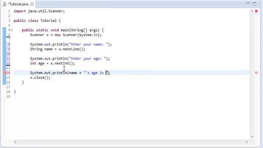Screen dimensions: 263x148
Task: Click closing brace on line 16
Action: tap(23, 82)
